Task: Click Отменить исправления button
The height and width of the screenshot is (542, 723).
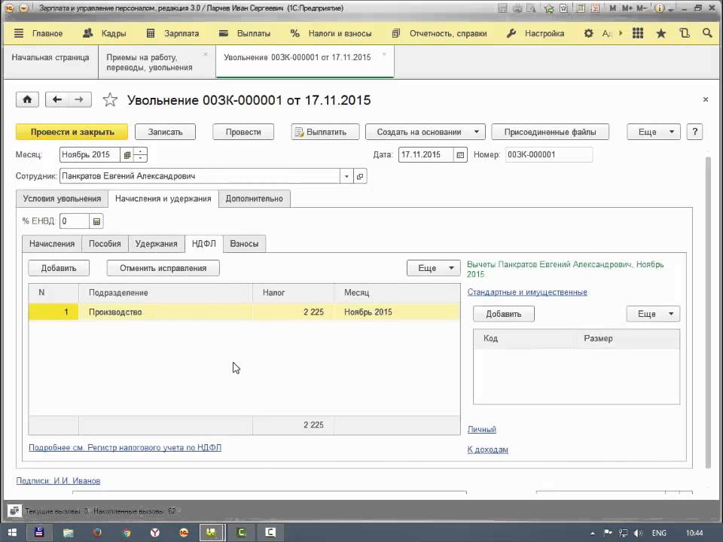Action: point(163,268)
